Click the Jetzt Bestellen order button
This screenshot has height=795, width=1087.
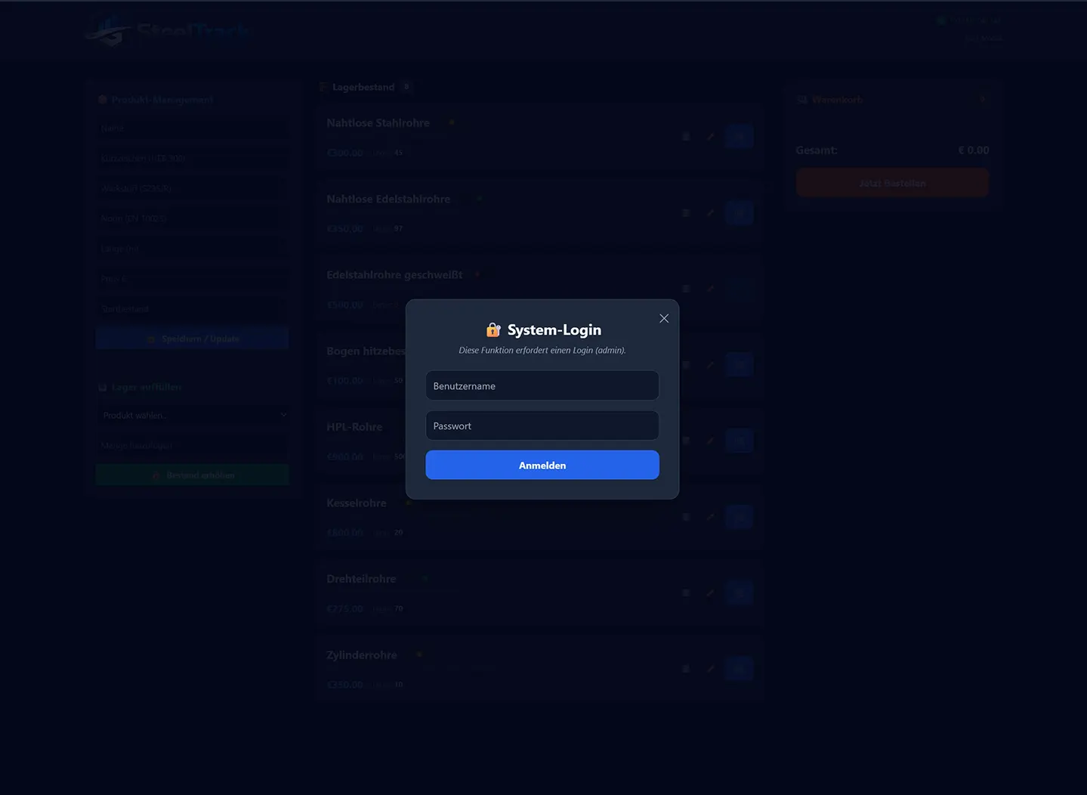pyautogui.click(x=892, y=182)
